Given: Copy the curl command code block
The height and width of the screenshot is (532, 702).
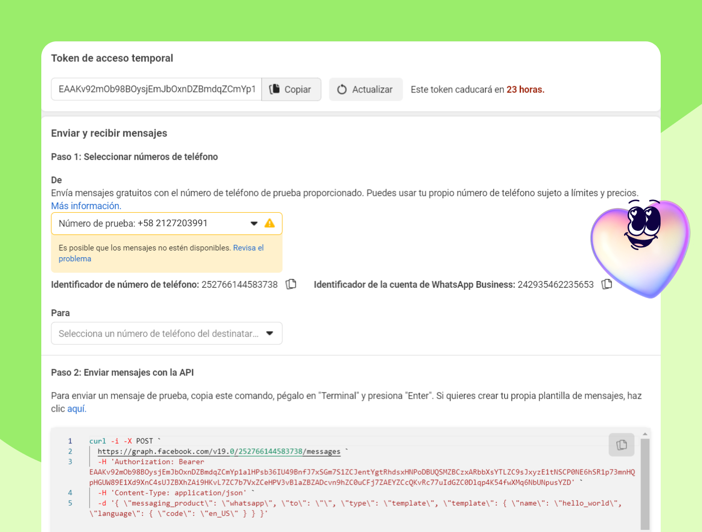Looking at the screenshot, I should tap(621, 445).
